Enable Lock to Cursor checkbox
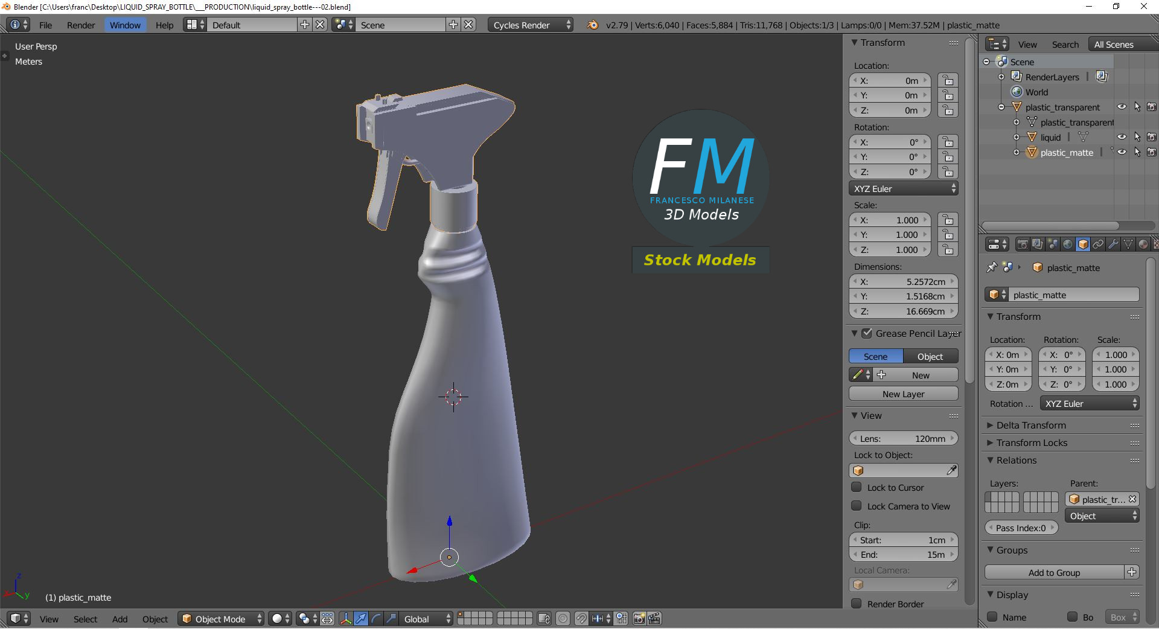 point(856,487)
